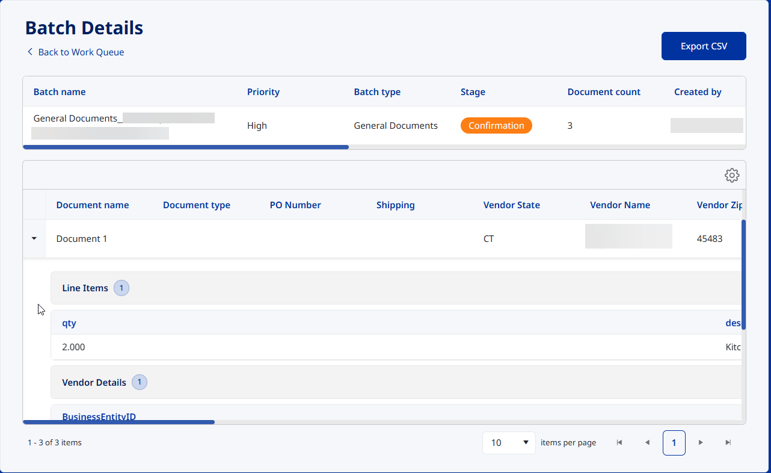
Task: Go to previous page arrow
Action: pyautogui.click(x=647, y=442)
